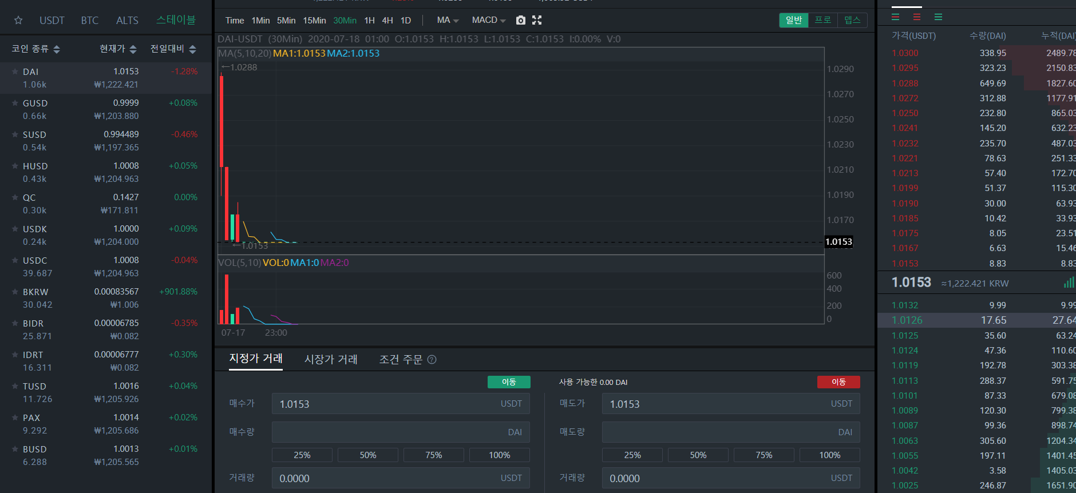1076x493 pixels.
Task: Sort by current price 현재가
Action: click(118, 49)
